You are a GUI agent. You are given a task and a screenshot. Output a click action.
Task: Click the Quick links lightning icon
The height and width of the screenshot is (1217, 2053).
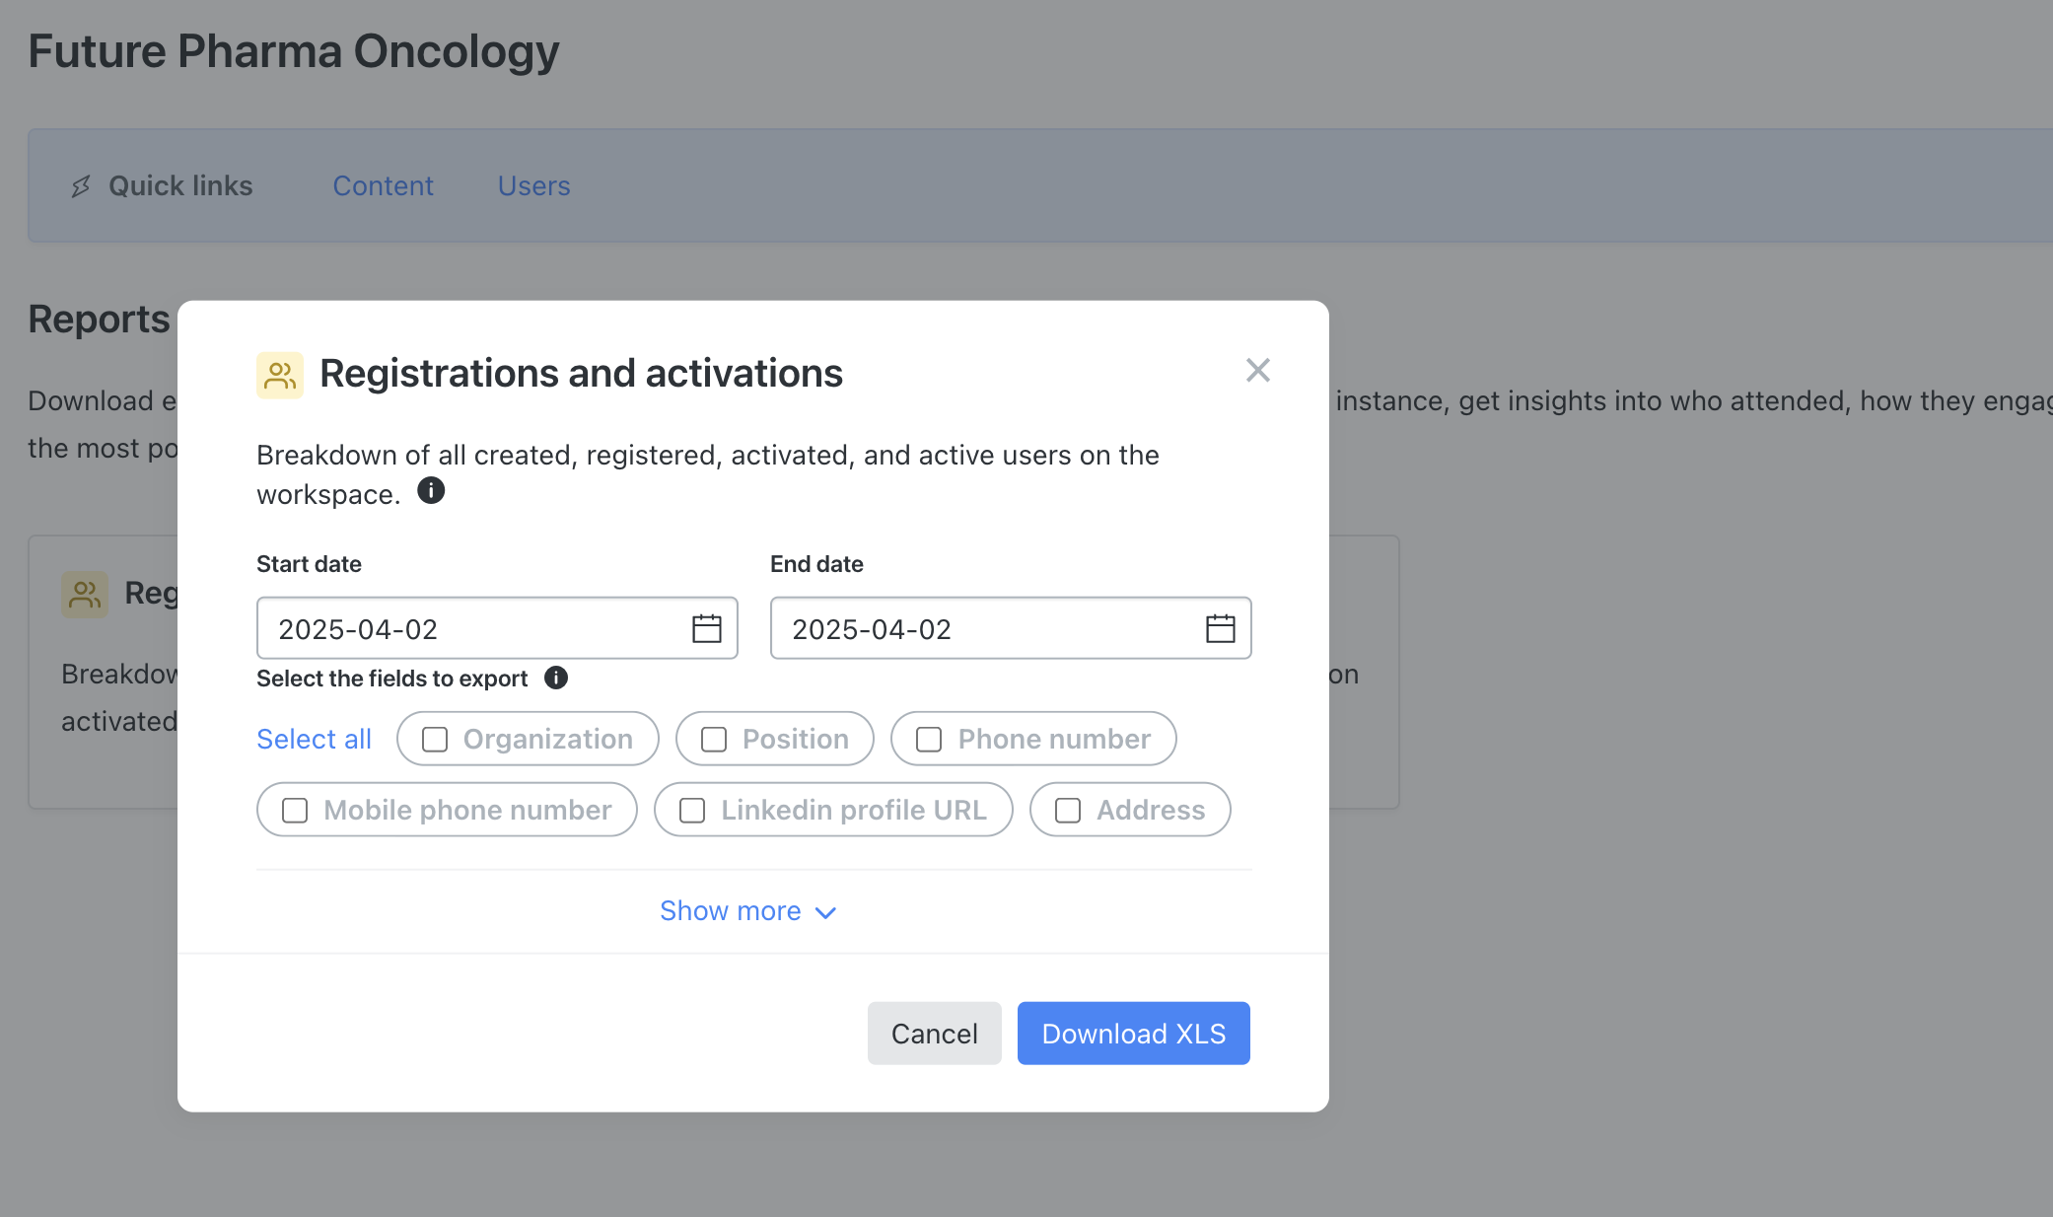[x=81, y=185]
